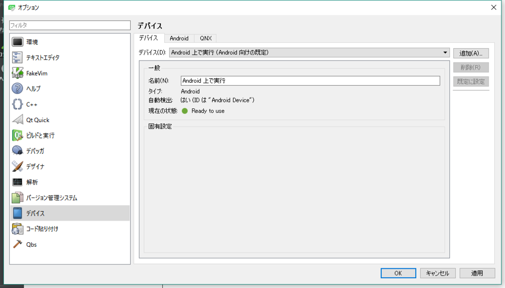Select the ビルドと実行 label in the list

tap(40, 135)
